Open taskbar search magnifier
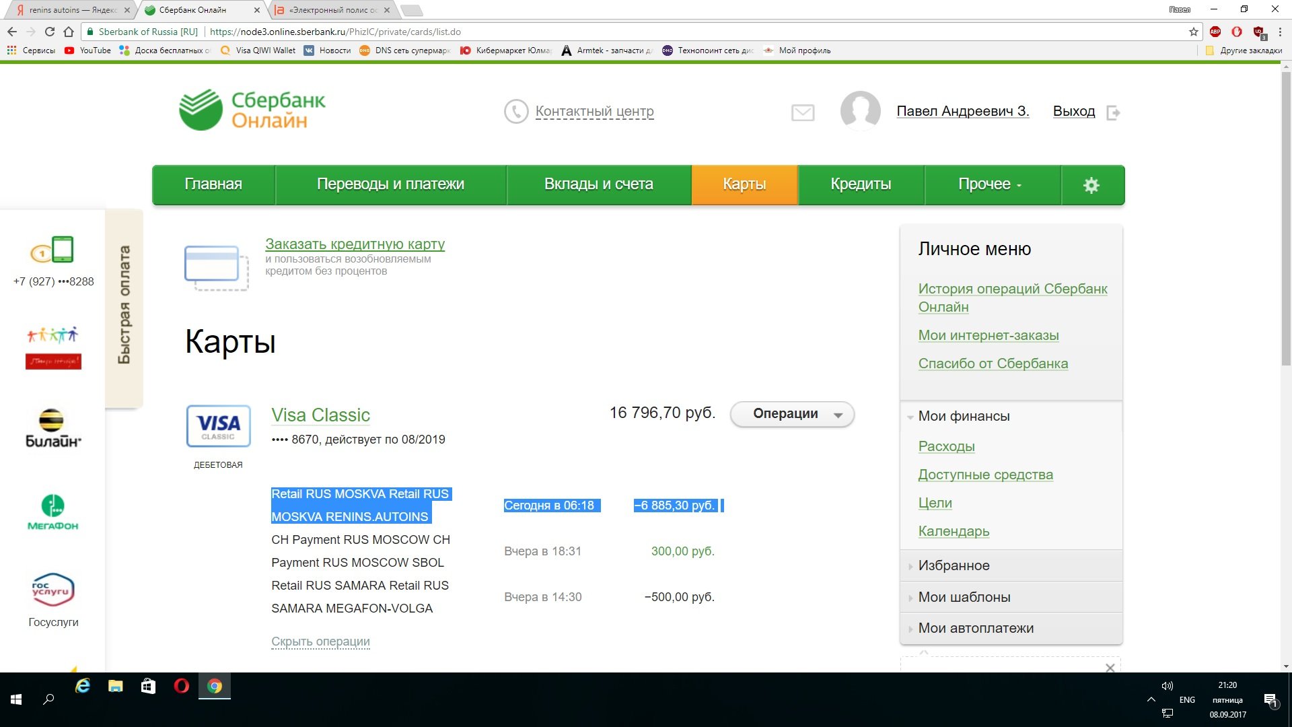The image size is (1292, 727). [48, 700]
